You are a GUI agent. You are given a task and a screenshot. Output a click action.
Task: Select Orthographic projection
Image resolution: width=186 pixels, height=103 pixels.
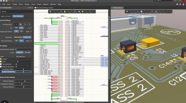pyautogui.click(x=18, y=37)
